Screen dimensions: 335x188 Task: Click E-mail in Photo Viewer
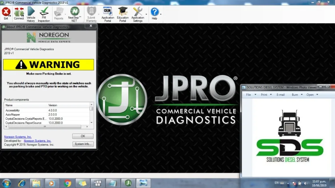280,95
